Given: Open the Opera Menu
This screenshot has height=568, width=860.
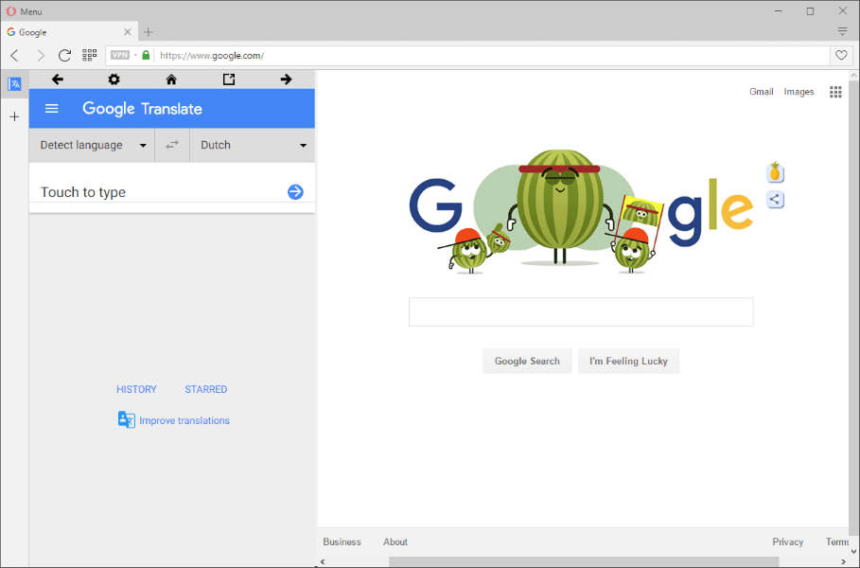Looking at the screenshot, I should coord(25,11).
